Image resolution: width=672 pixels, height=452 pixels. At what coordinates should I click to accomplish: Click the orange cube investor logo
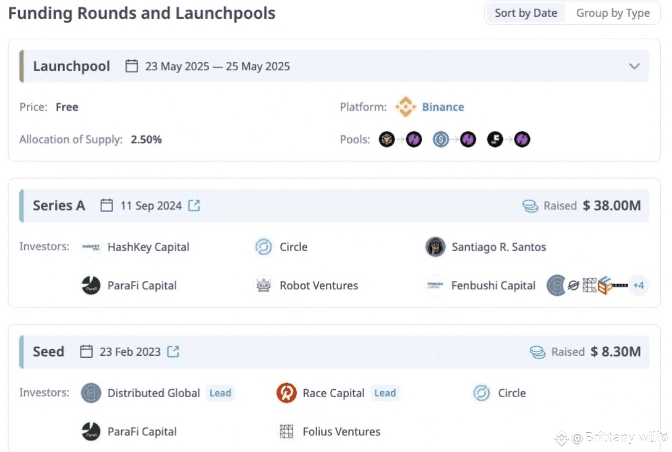(x=605, y=286)
